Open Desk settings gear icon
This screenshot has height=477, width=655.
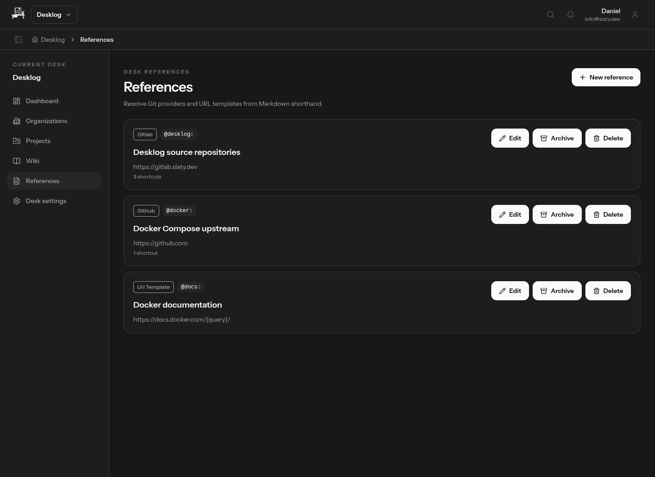17,201
